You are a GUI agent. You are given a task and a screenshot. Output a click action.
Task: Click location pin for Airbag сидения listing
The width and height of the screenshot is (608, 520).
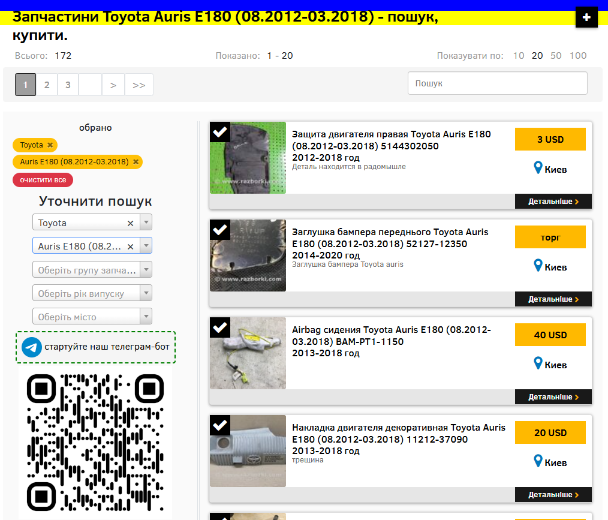coord(538,363)
